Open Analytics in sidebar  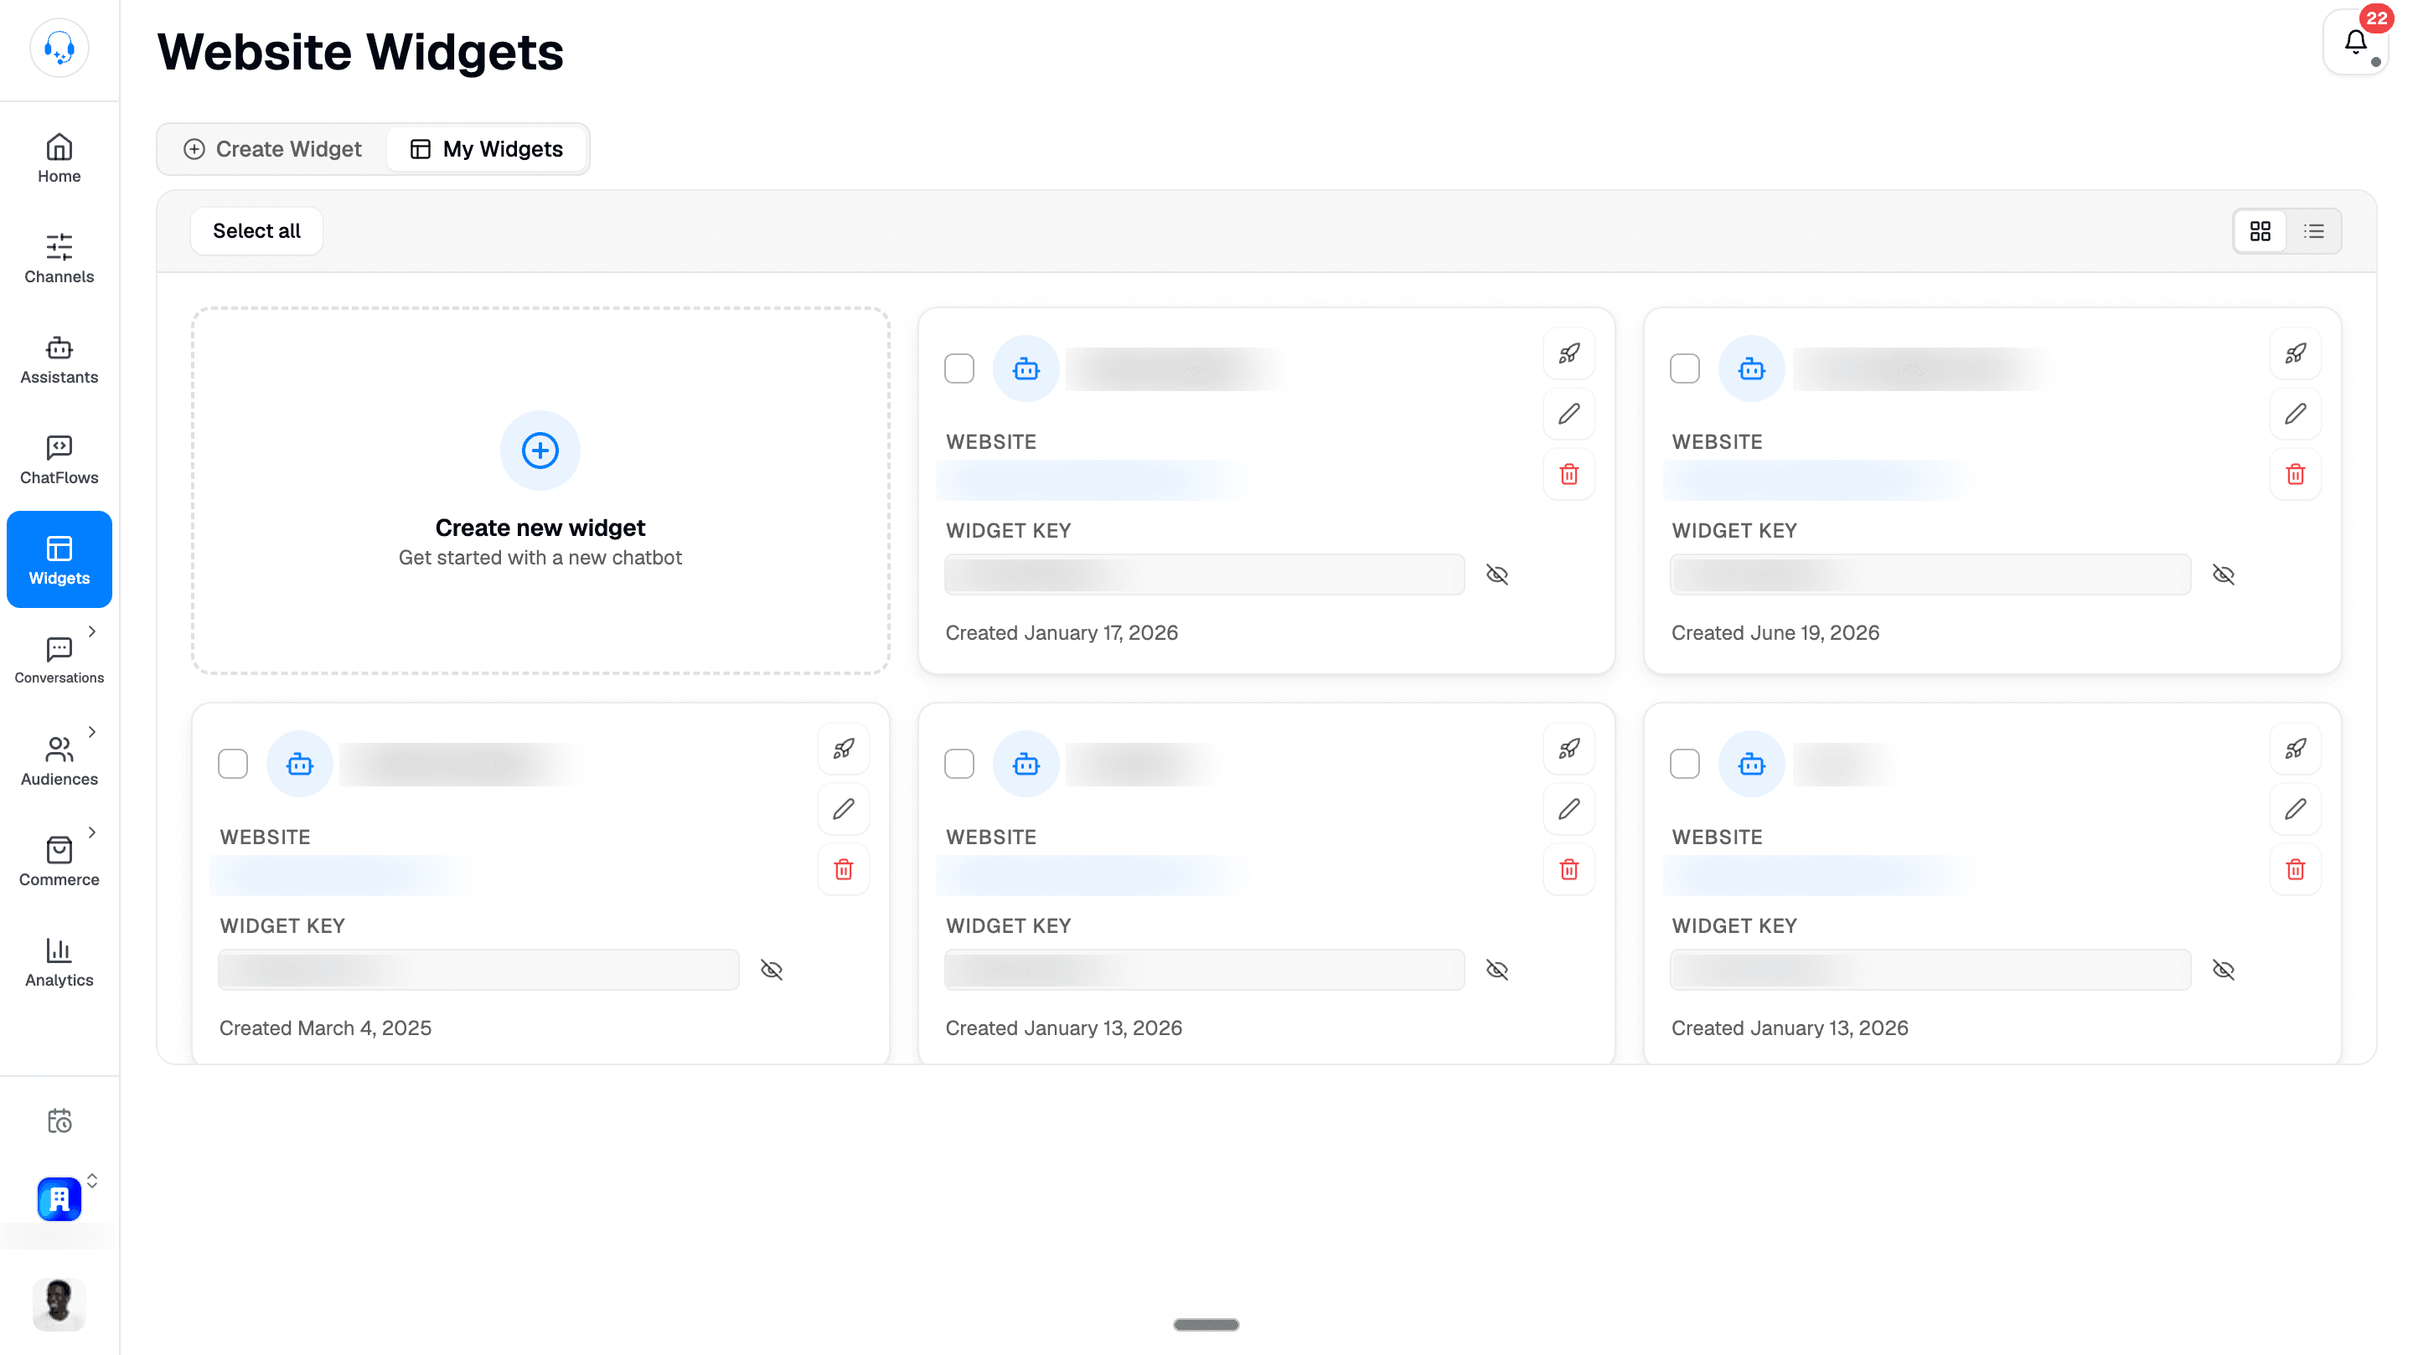59,962
